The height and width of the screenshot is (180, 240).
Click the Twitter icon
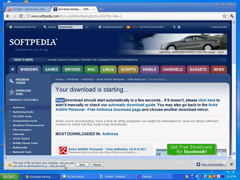[174, 27]
